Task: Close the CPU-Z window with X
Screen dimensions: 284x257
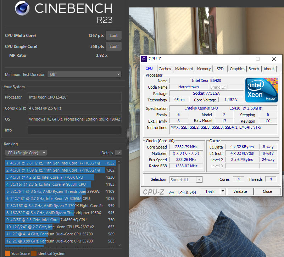Action: pyautogui.click(x=274, y=59)
